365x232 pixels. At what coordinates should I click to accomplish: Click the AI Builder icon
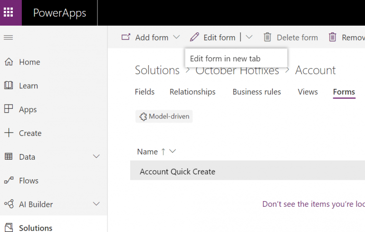tap(9, 204)
